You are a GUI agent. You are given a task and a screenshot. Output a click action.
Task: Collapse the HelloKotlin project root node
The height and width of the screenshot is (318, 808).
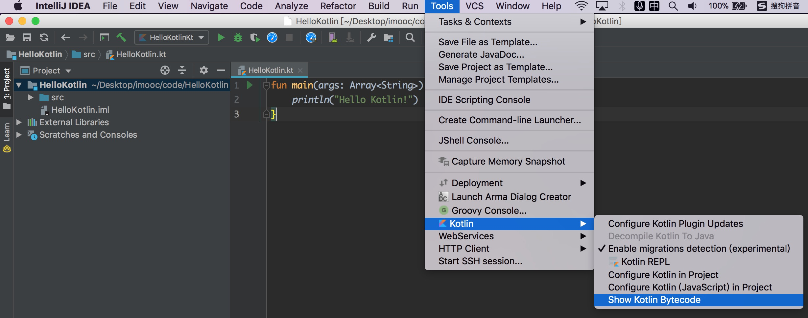[x=19, y=85]
